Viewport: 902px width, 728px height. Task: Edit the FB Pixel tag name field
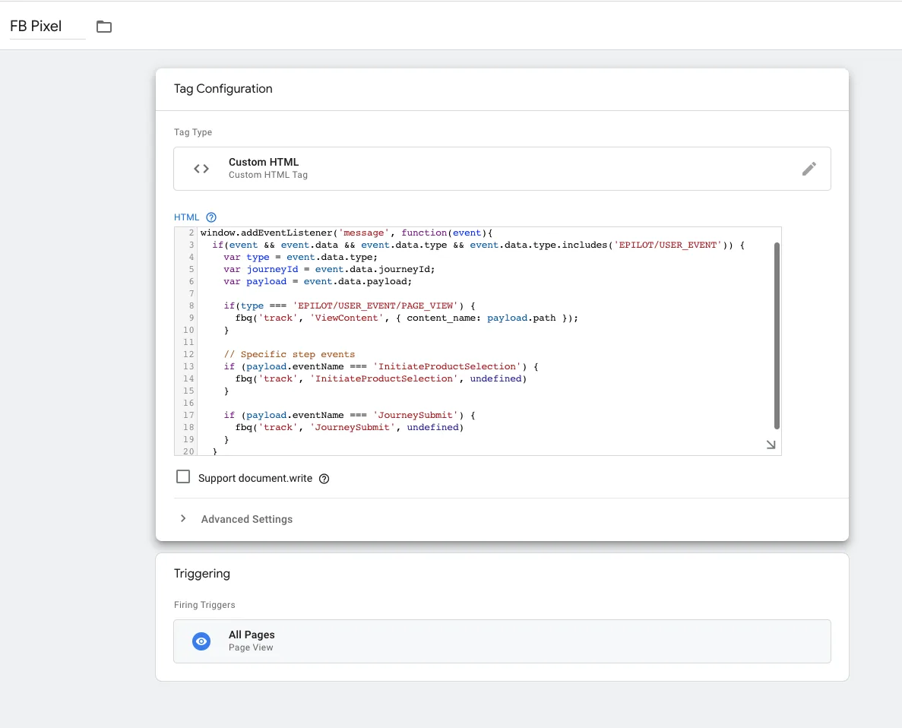coord(48,27)
